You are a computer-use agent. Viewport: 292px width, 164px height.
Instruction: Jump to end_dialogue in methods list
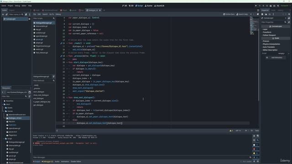38,98
